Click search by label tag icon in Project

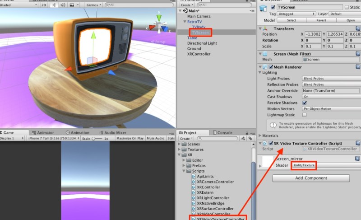(250, 138)
